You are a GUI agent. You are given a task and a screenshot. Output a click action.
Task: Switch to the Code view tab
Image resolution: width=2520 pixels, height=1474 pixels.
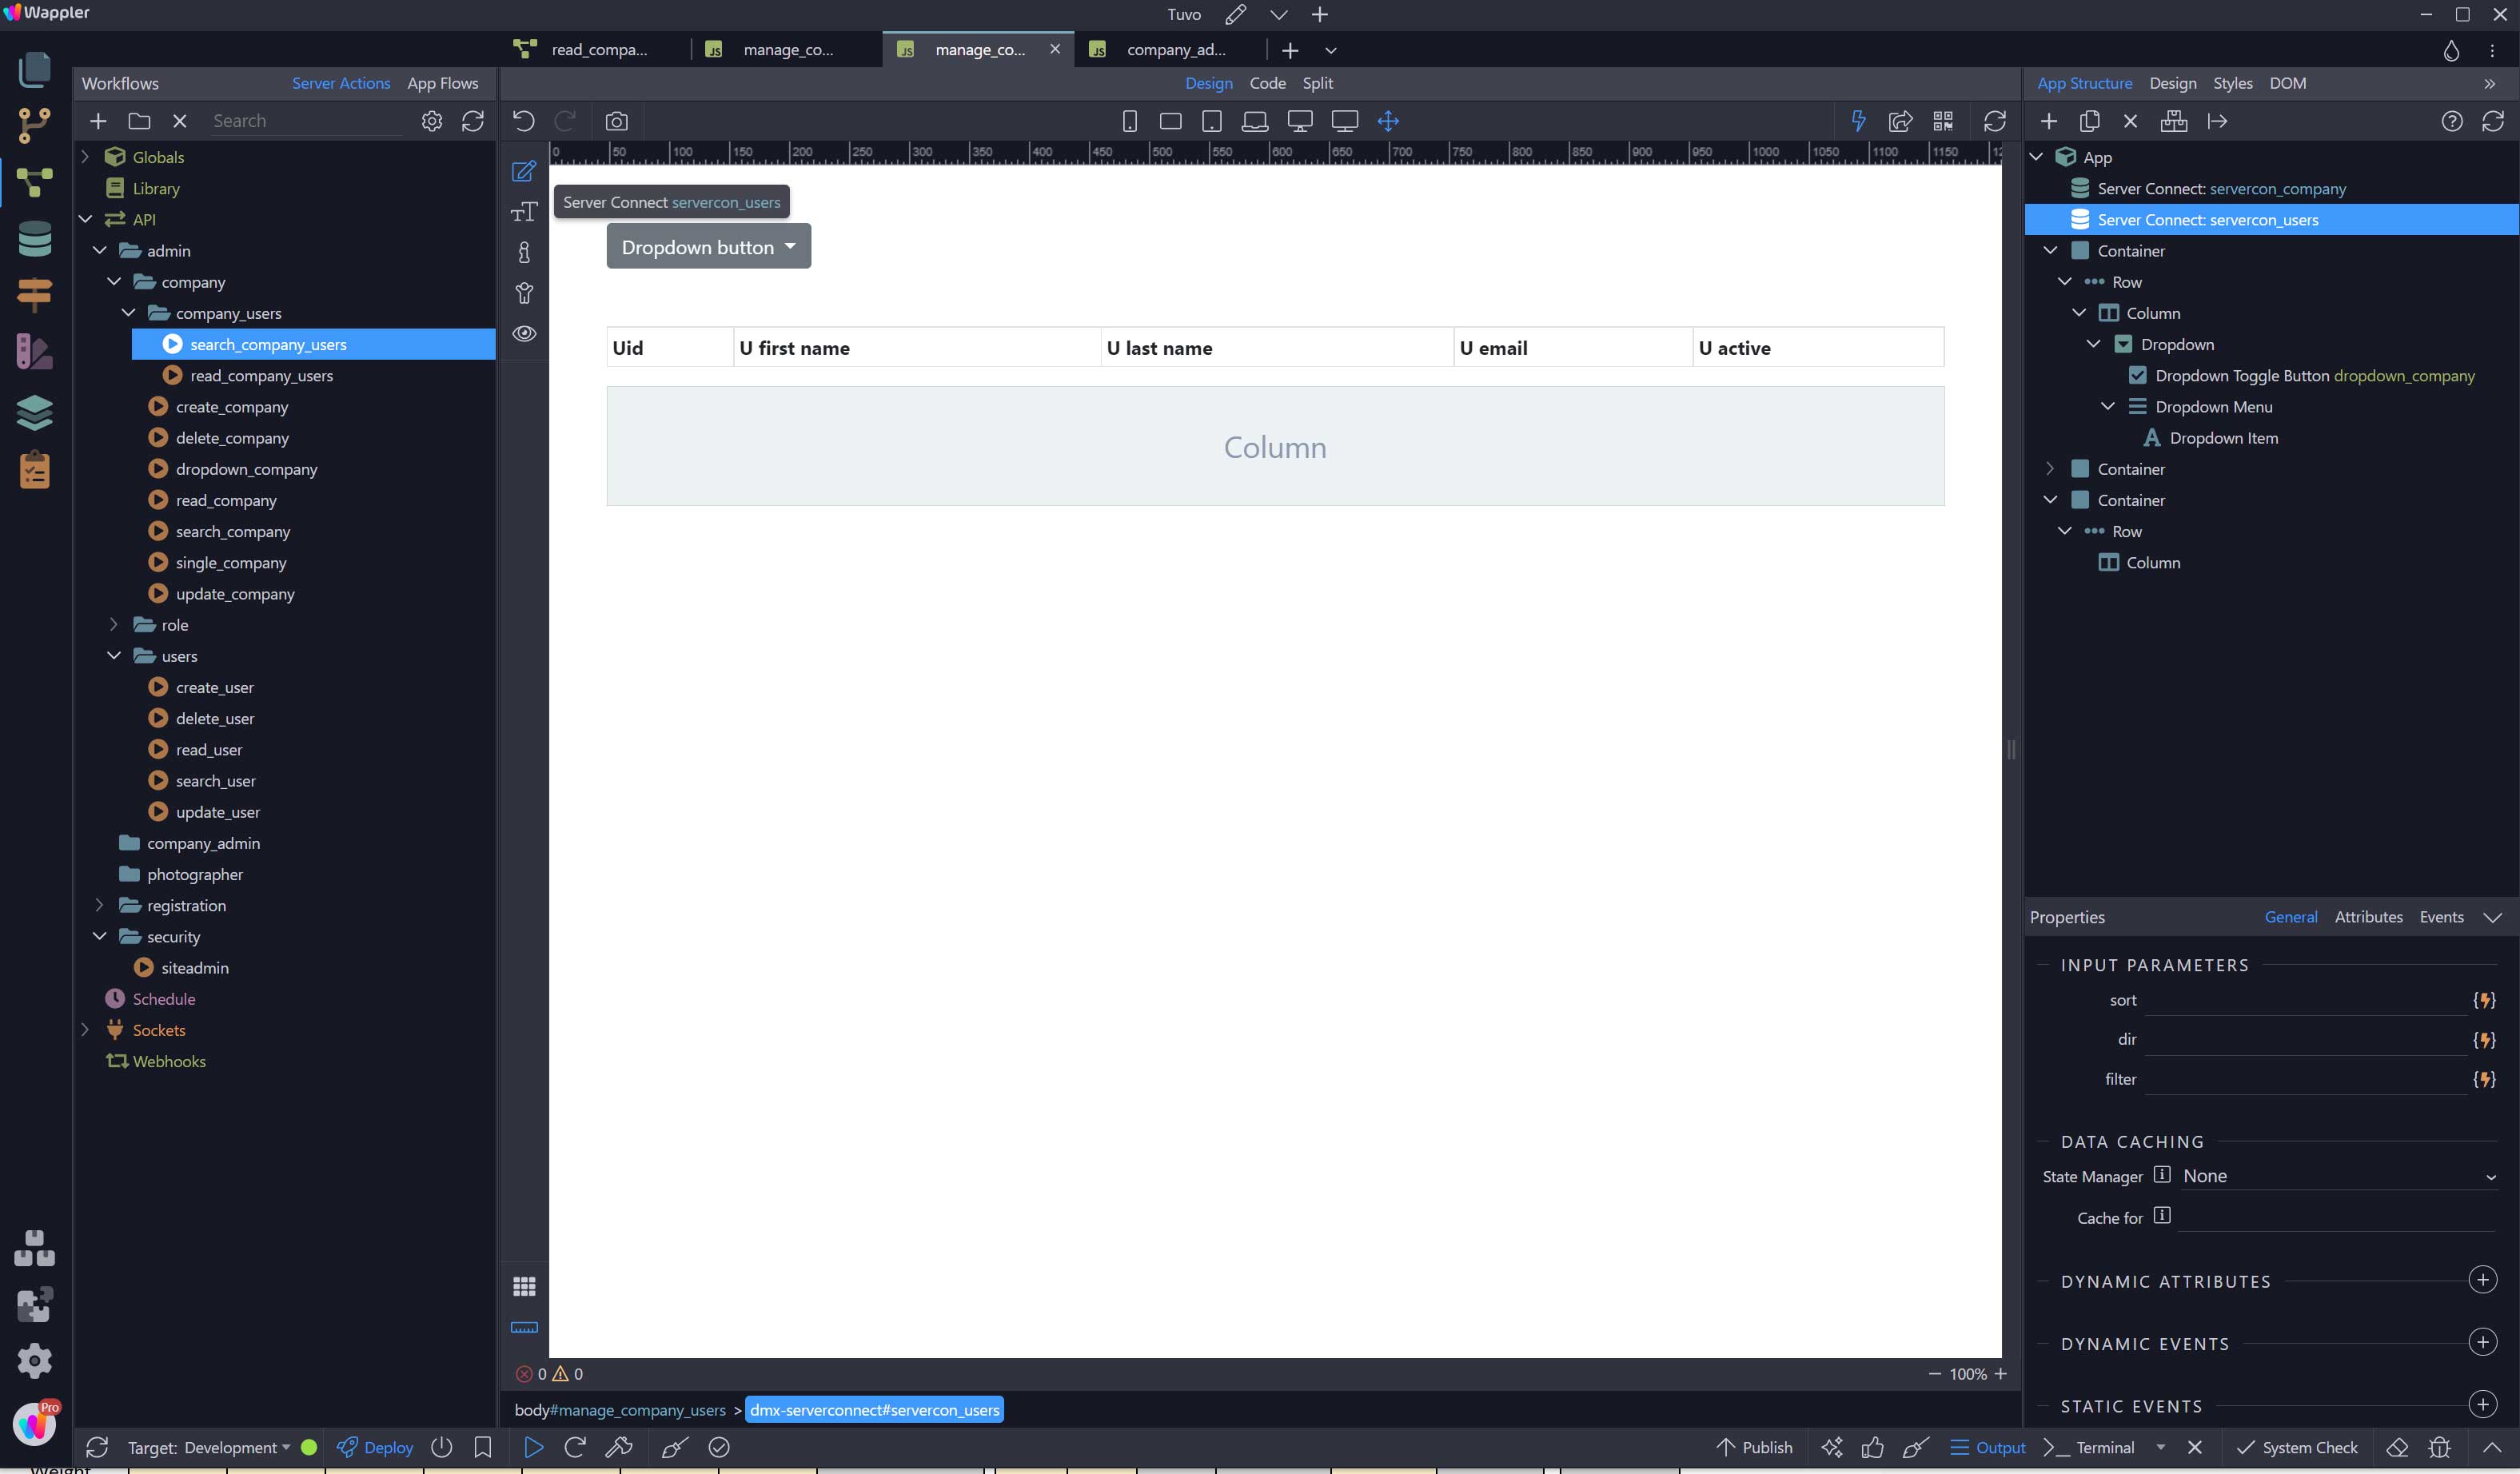click(1267, 83)
